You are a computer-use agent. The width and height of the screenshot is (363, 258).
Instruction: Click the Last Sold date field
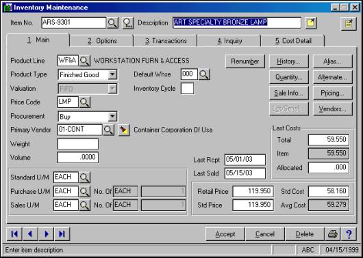245,173
